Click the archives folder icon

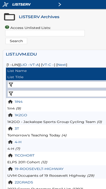click(10, 17)
